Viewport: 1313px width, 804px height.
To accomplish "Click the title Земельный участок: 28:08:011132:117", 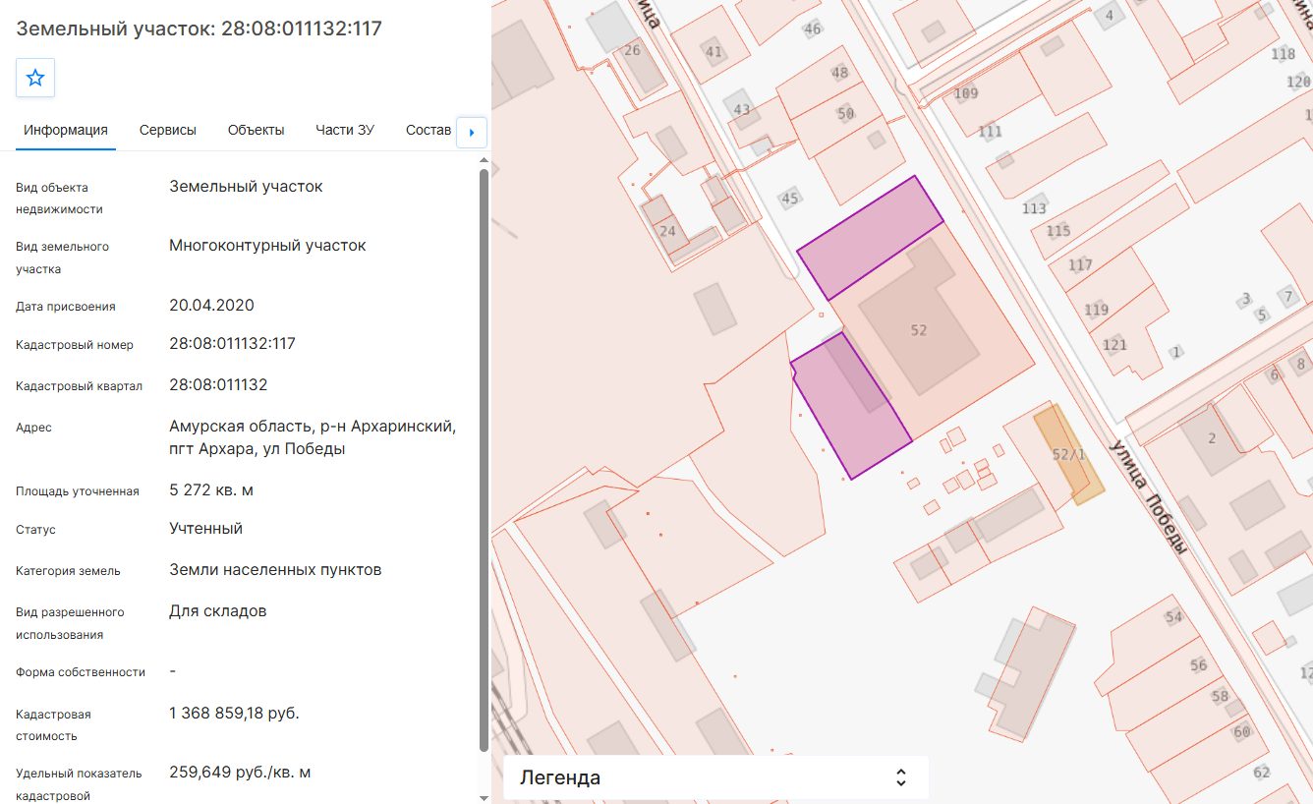I will coord(199,29).
